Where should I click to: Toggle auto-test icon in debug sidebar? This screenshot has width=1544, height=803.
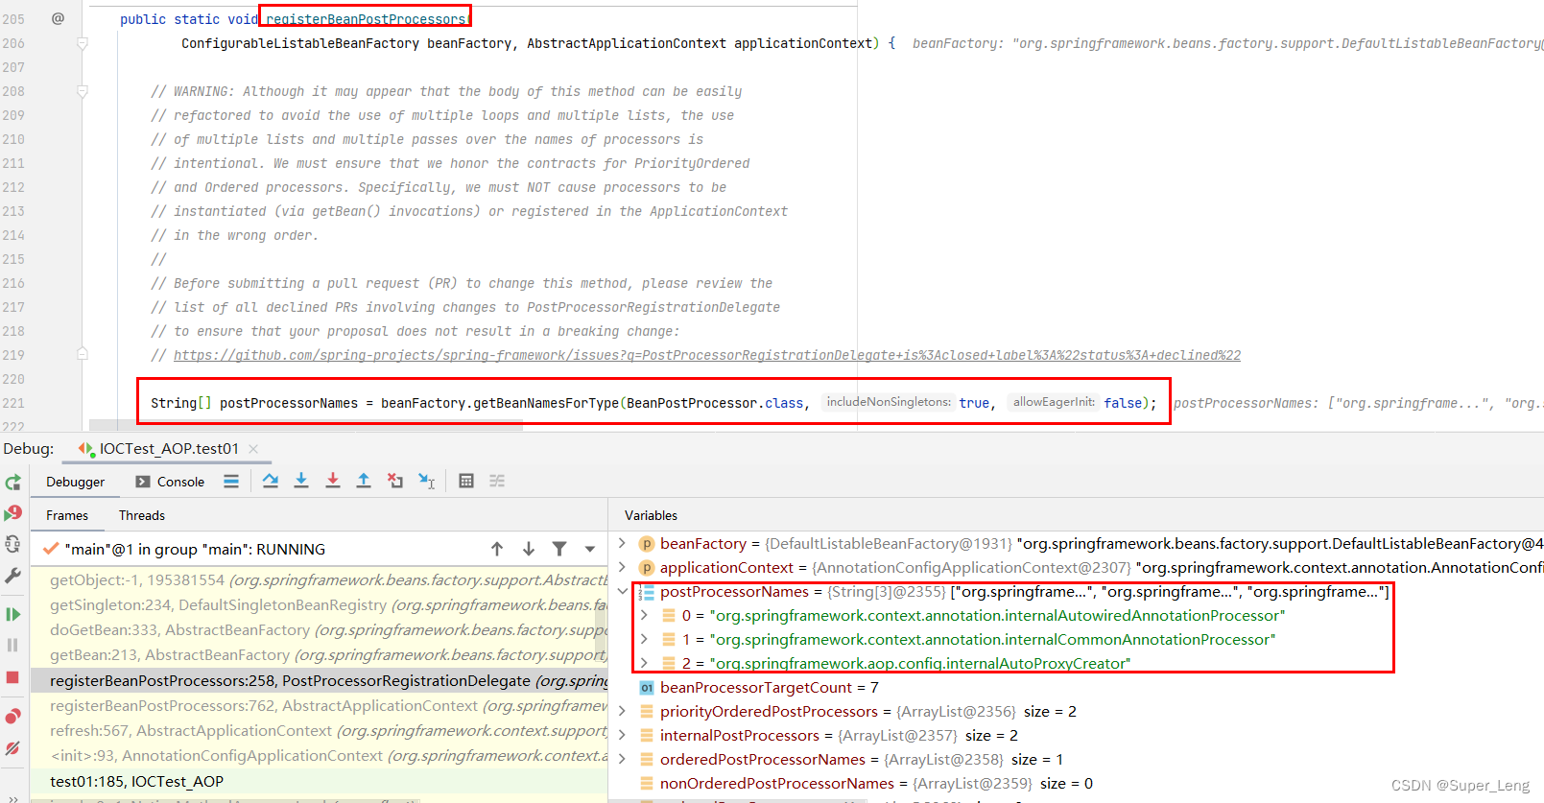[x=12, y=544]
